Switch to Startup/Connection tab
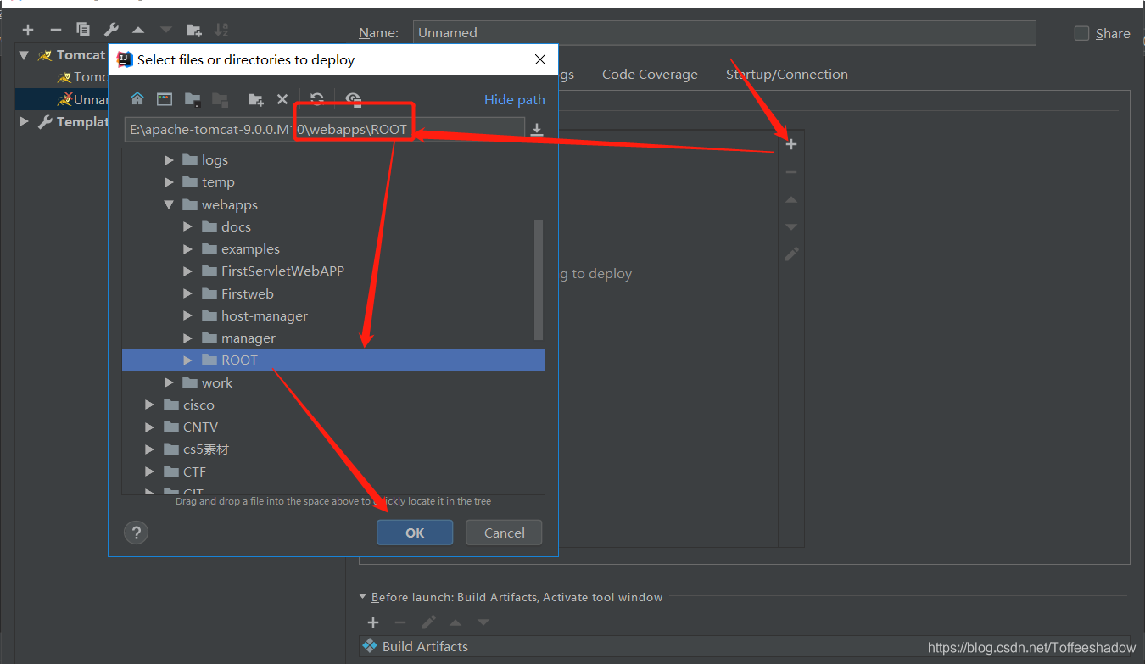The image size is (1145, 664). (x=786, y=75)
